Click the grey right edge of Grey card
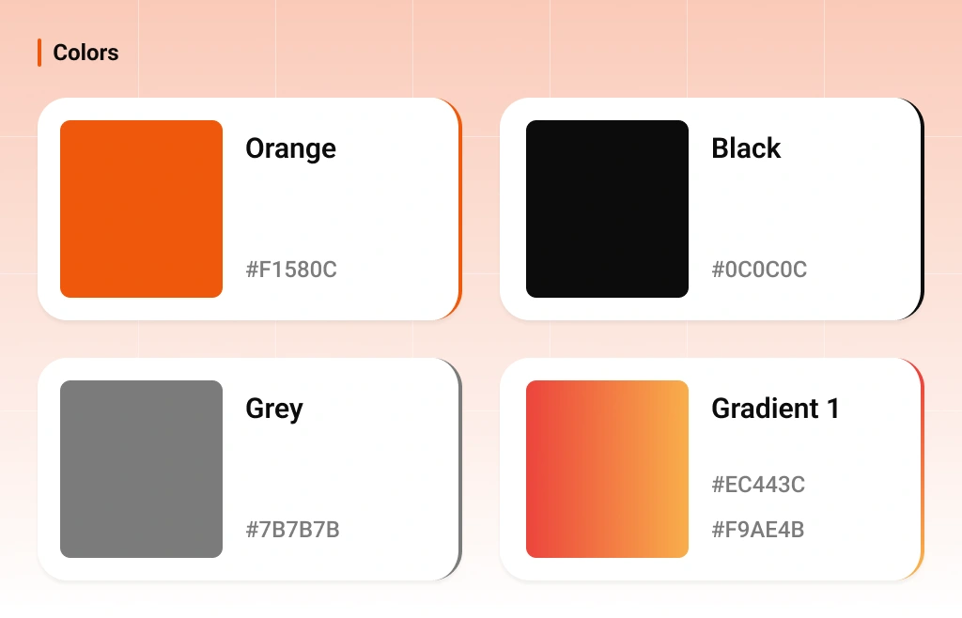This screenshot has height=618, width=962. 459,469
